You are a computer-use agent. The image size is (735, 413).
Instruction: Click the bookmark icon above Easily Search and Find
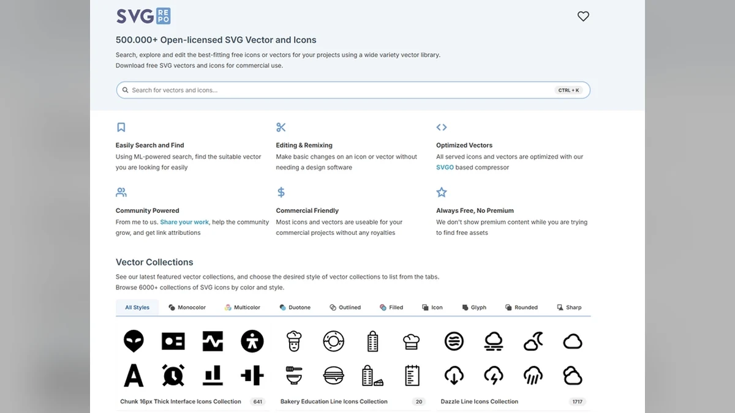pos(121,127)
